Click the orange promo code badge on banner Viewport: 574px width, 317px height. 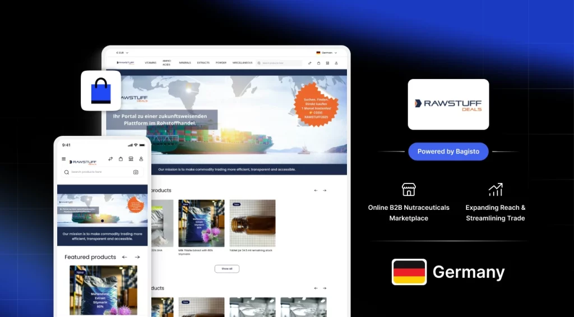(x=316, y=104)
